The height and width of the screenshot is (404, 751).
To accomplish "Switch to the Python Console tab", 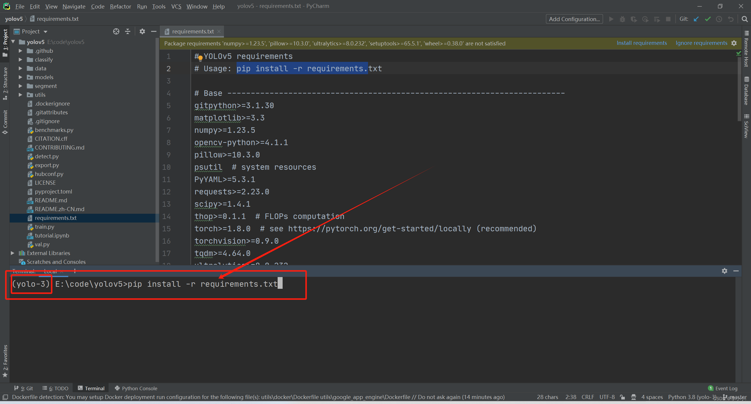I will click(x=136, y=388).
